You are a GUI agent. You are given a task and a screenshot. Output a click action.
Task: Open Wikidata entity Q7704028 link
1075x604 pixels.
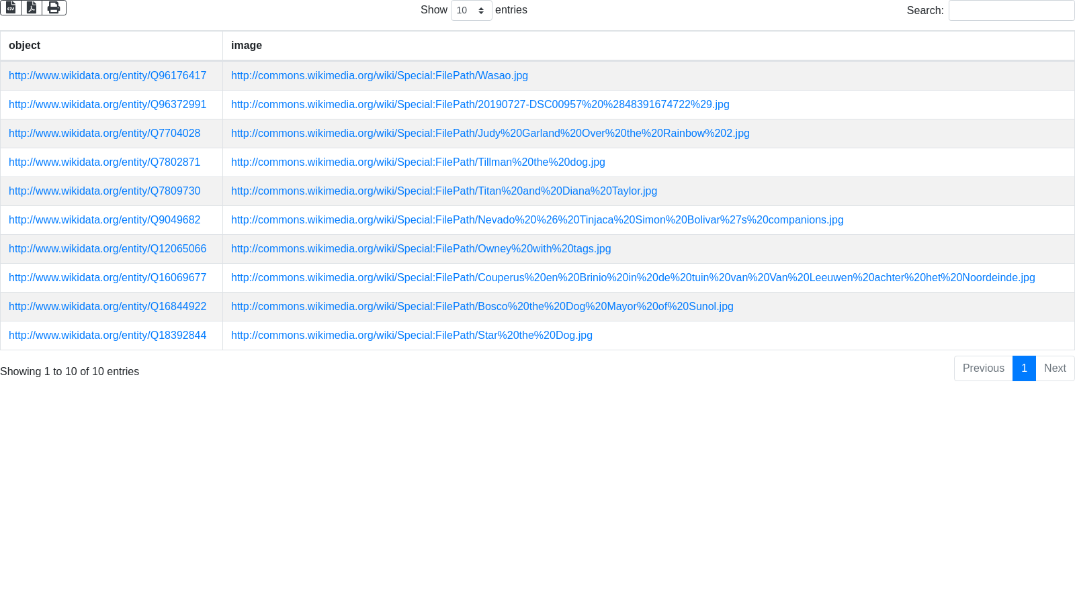104,134
